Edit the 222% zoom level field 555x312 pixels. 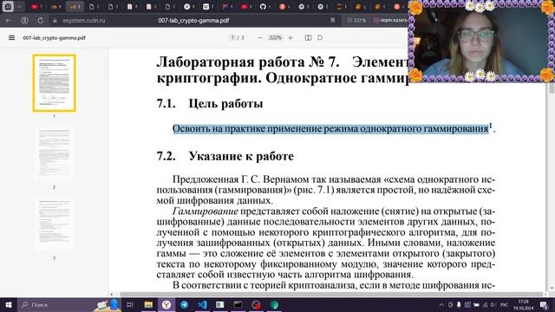275,37
